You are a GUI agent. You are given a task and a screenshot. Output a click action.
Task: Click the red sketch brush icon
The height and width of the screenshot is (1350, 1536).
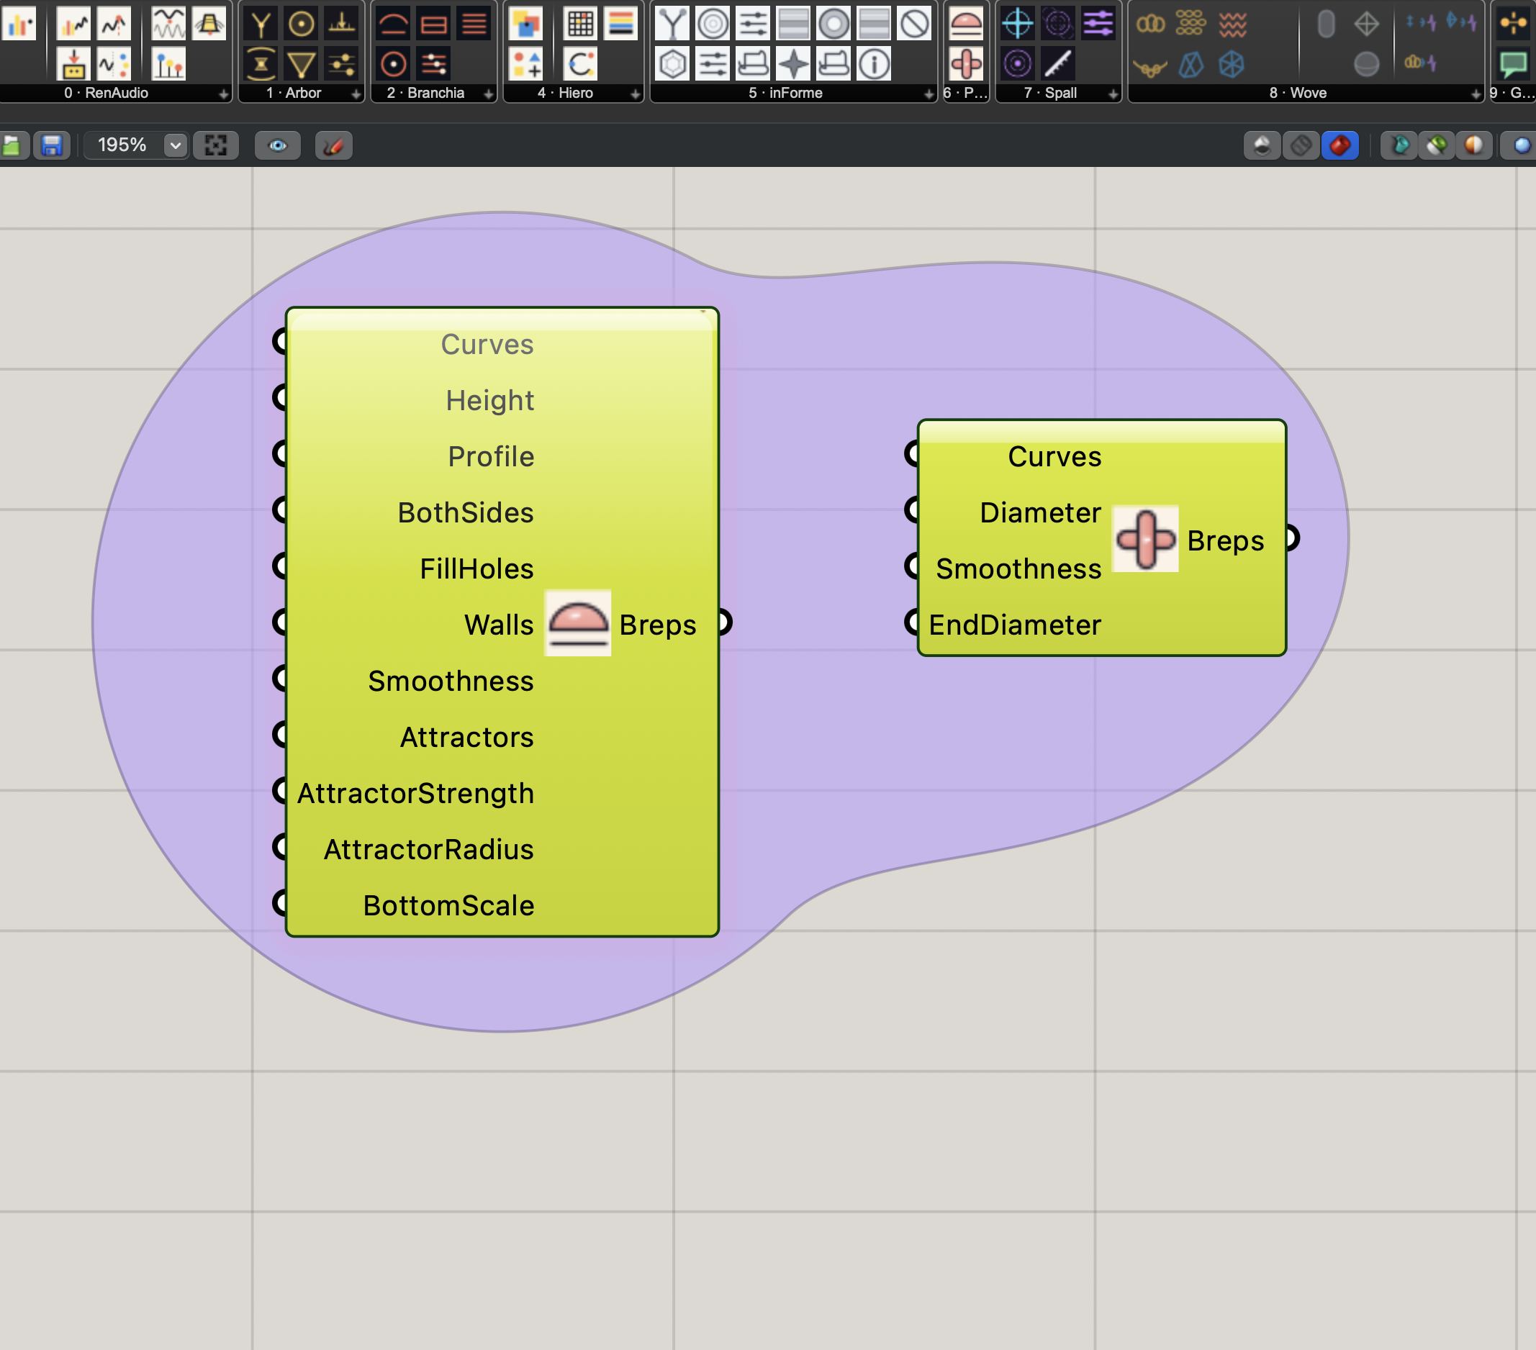point(333,145)
